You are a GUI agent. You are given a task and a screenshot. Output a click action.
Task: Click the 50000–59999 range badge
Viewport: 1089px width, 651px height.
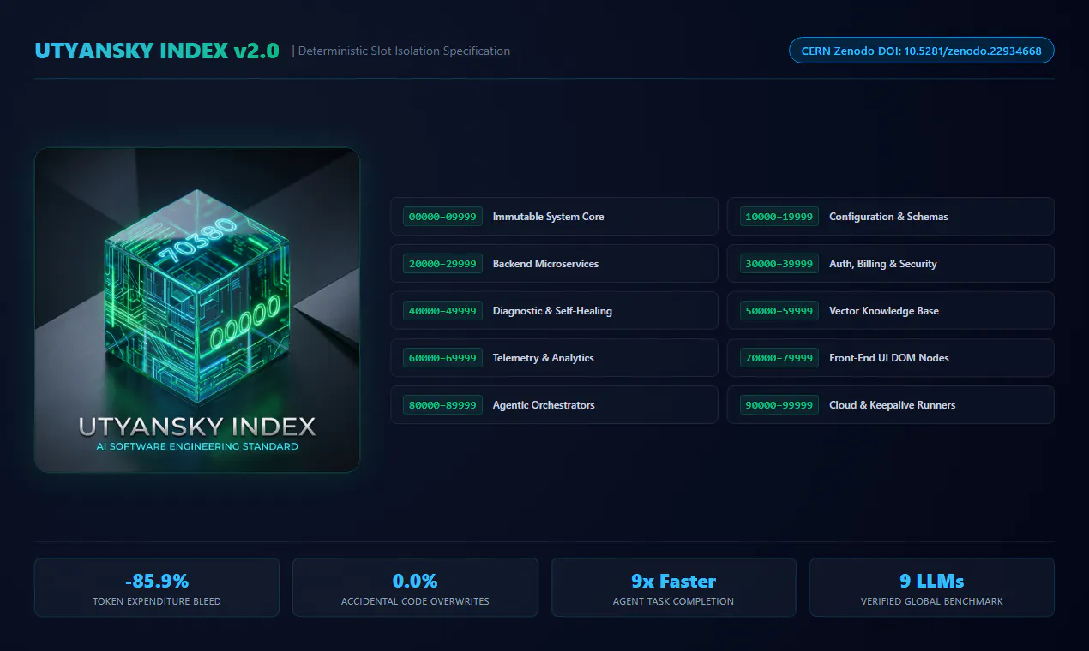779,311
